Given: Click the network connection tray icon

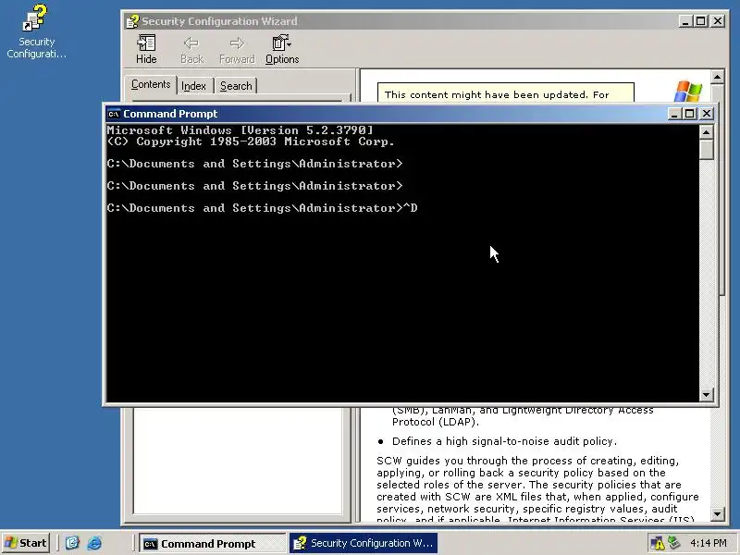Looking at the screenshot, I should coord(673,543).
